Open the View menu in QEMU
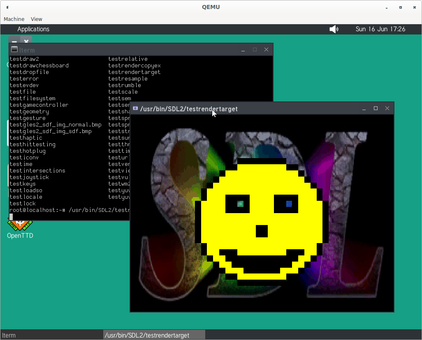The image size is (422, 340). (x=36, y=19)
